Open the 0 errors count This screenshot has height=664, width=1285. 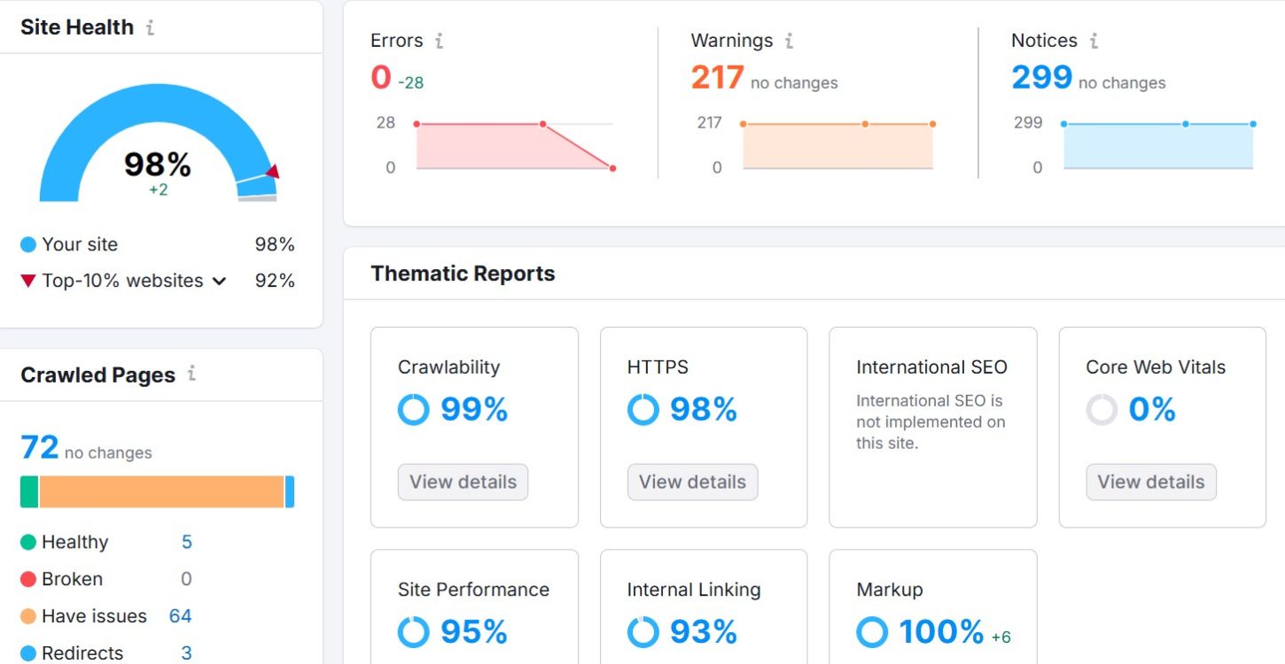[381, 78]
